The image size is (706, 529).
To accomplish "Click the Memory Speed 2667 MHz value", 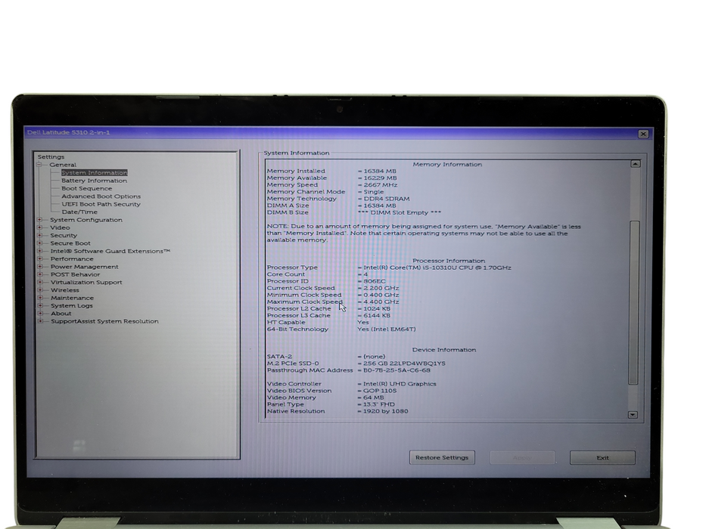I will tap(380, 185).
